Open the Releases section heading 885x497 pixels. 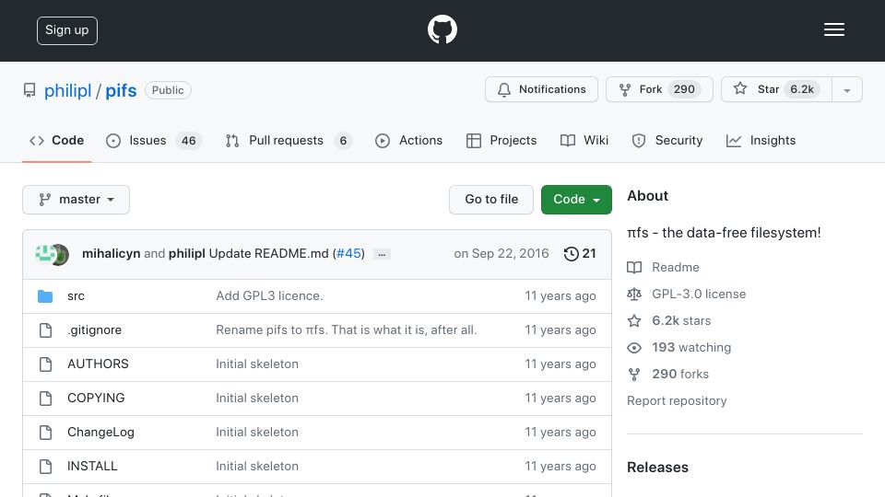tap(657, 468)
